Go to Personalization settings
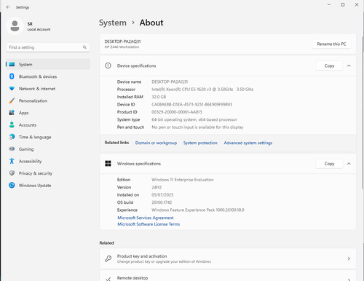Image resolution: width=364 pixels, height=281 pixels. click(x=48, y=100)
